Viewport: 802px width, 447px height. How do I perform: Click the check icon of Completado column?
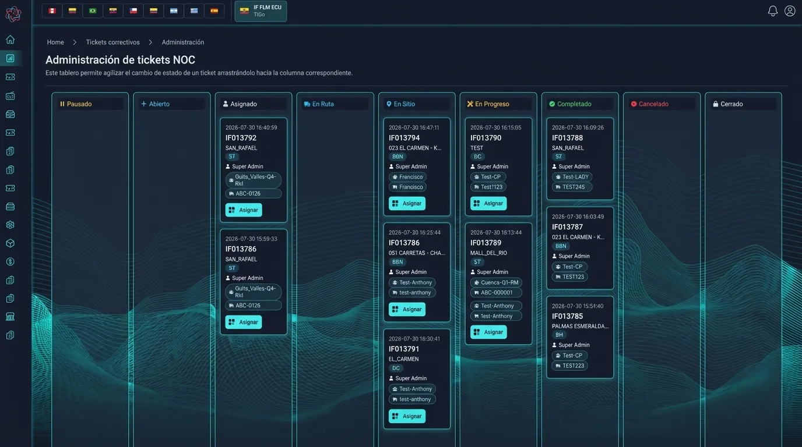[x=552, y=104]
